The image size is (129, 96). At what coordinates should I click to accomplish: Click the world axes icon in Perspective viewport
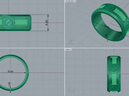tap(71, 42)
